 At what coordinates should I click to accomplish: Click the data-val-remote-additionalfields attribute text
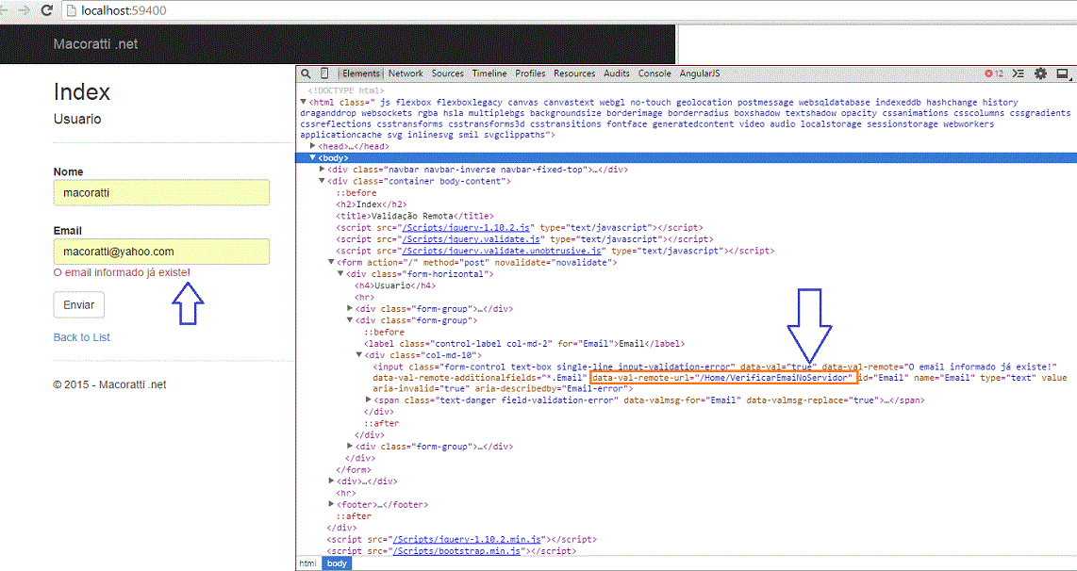coord(478,378)
